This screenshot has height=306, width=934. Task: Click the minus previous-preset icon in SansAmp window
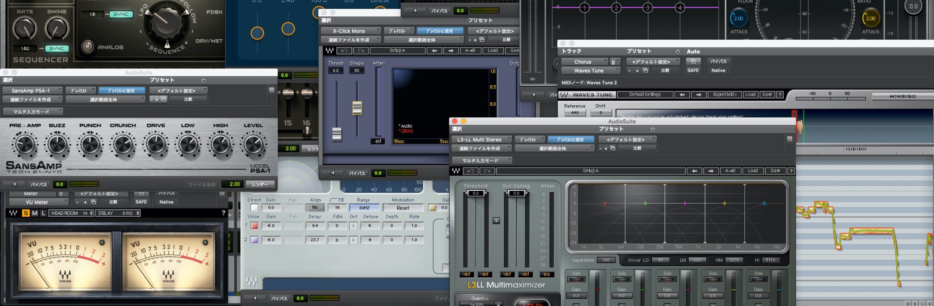151,99
